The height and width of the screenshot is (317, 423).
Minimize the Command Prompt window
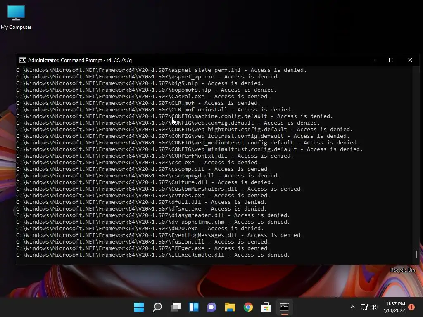373,60
